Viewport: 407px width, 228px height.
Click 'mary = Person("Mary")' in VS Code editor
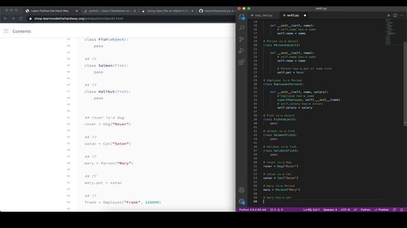pos(281,190)
